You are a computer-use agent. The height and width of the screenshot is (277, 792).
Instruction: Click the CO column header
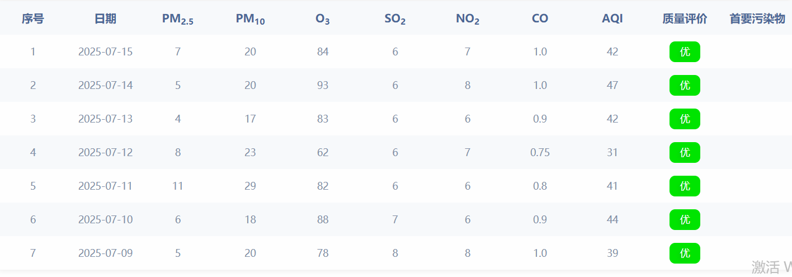coord(540,18)
